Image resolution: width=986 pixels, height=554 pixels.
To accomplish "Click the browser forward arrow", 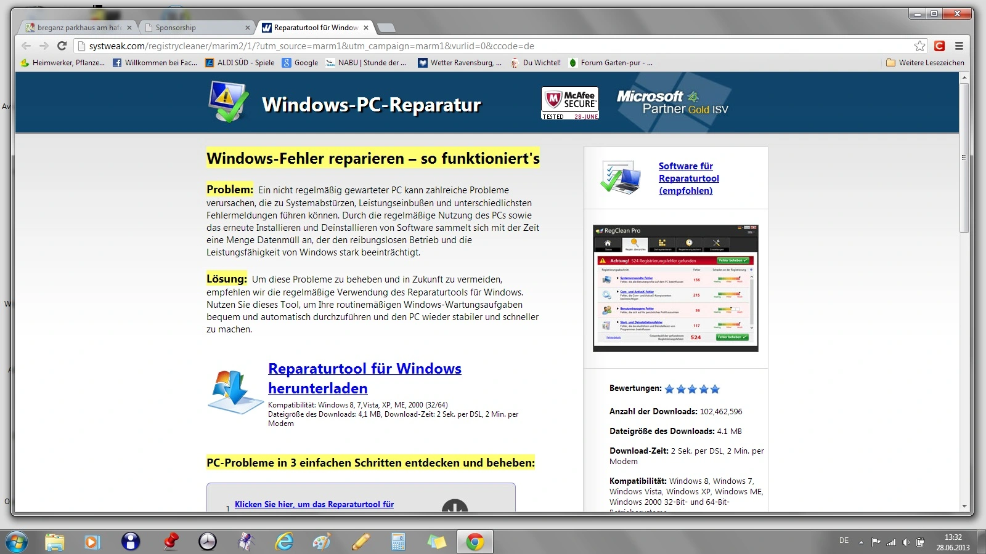I will (44, 46).
